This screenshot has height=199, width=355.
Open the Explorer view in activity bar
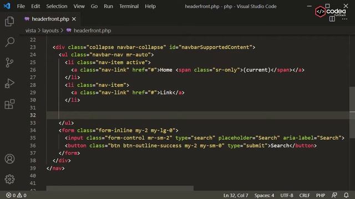(9, 22)
